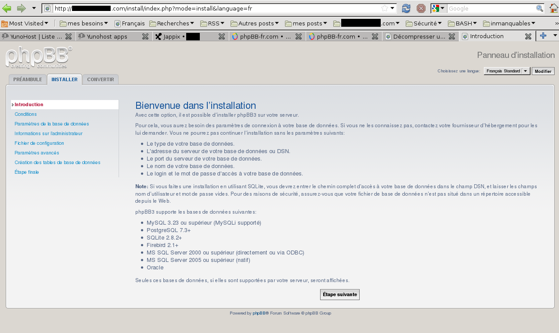Viewport: 559px width, 333px height.
Task: Switch to the PRÉAMBULE tab
Action: pos(28,79)
